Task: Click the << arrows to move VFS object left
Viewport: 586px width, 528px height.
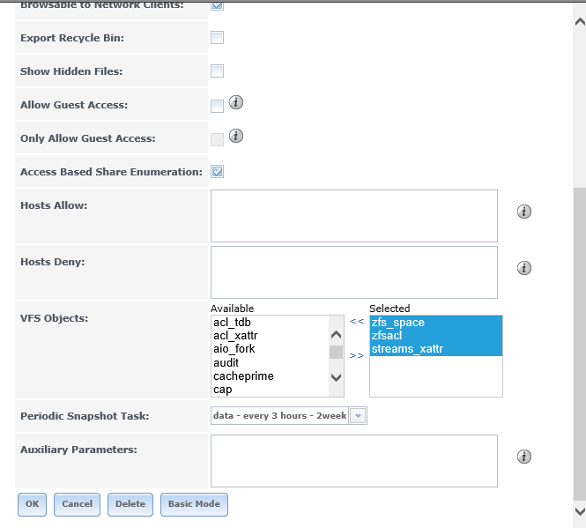Action: (357, 322)
